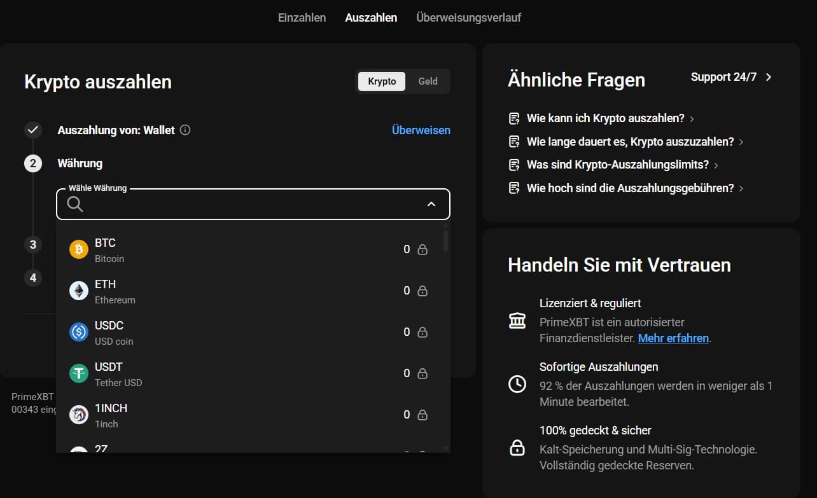This screenshot has height=498, width=817.
Task: Open Support 24/7 chevron arrow
Action: point(769,77)
